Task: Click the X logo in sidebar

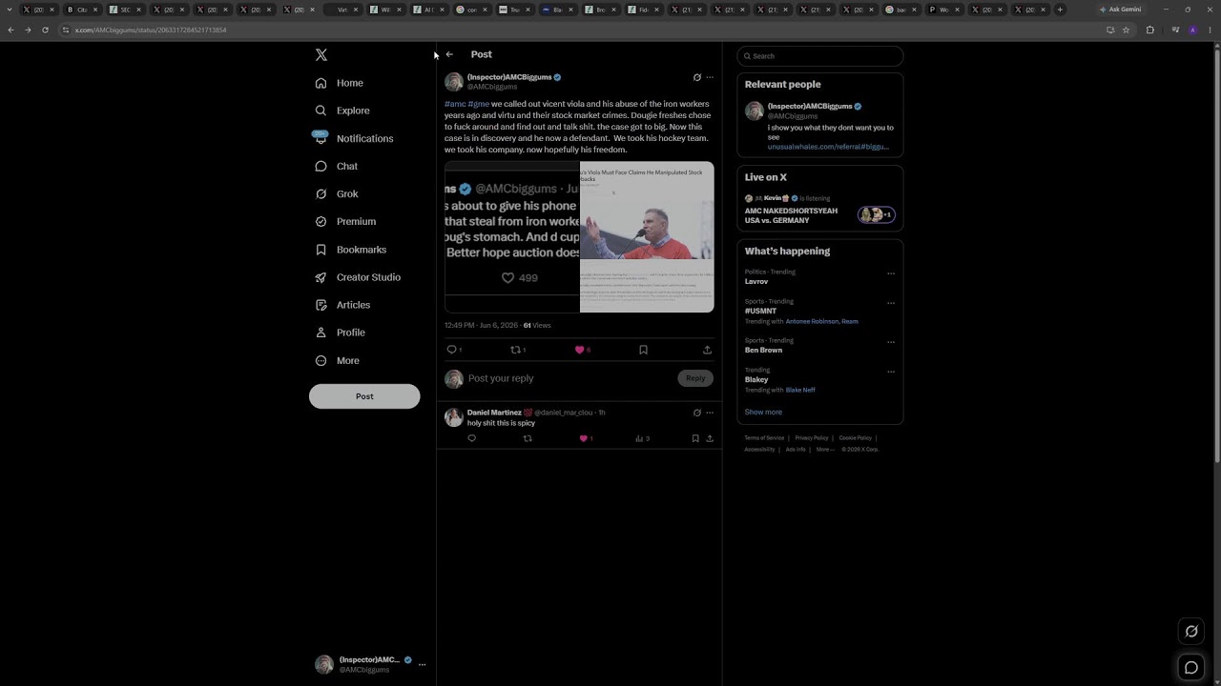Action: tap(321, 55)
